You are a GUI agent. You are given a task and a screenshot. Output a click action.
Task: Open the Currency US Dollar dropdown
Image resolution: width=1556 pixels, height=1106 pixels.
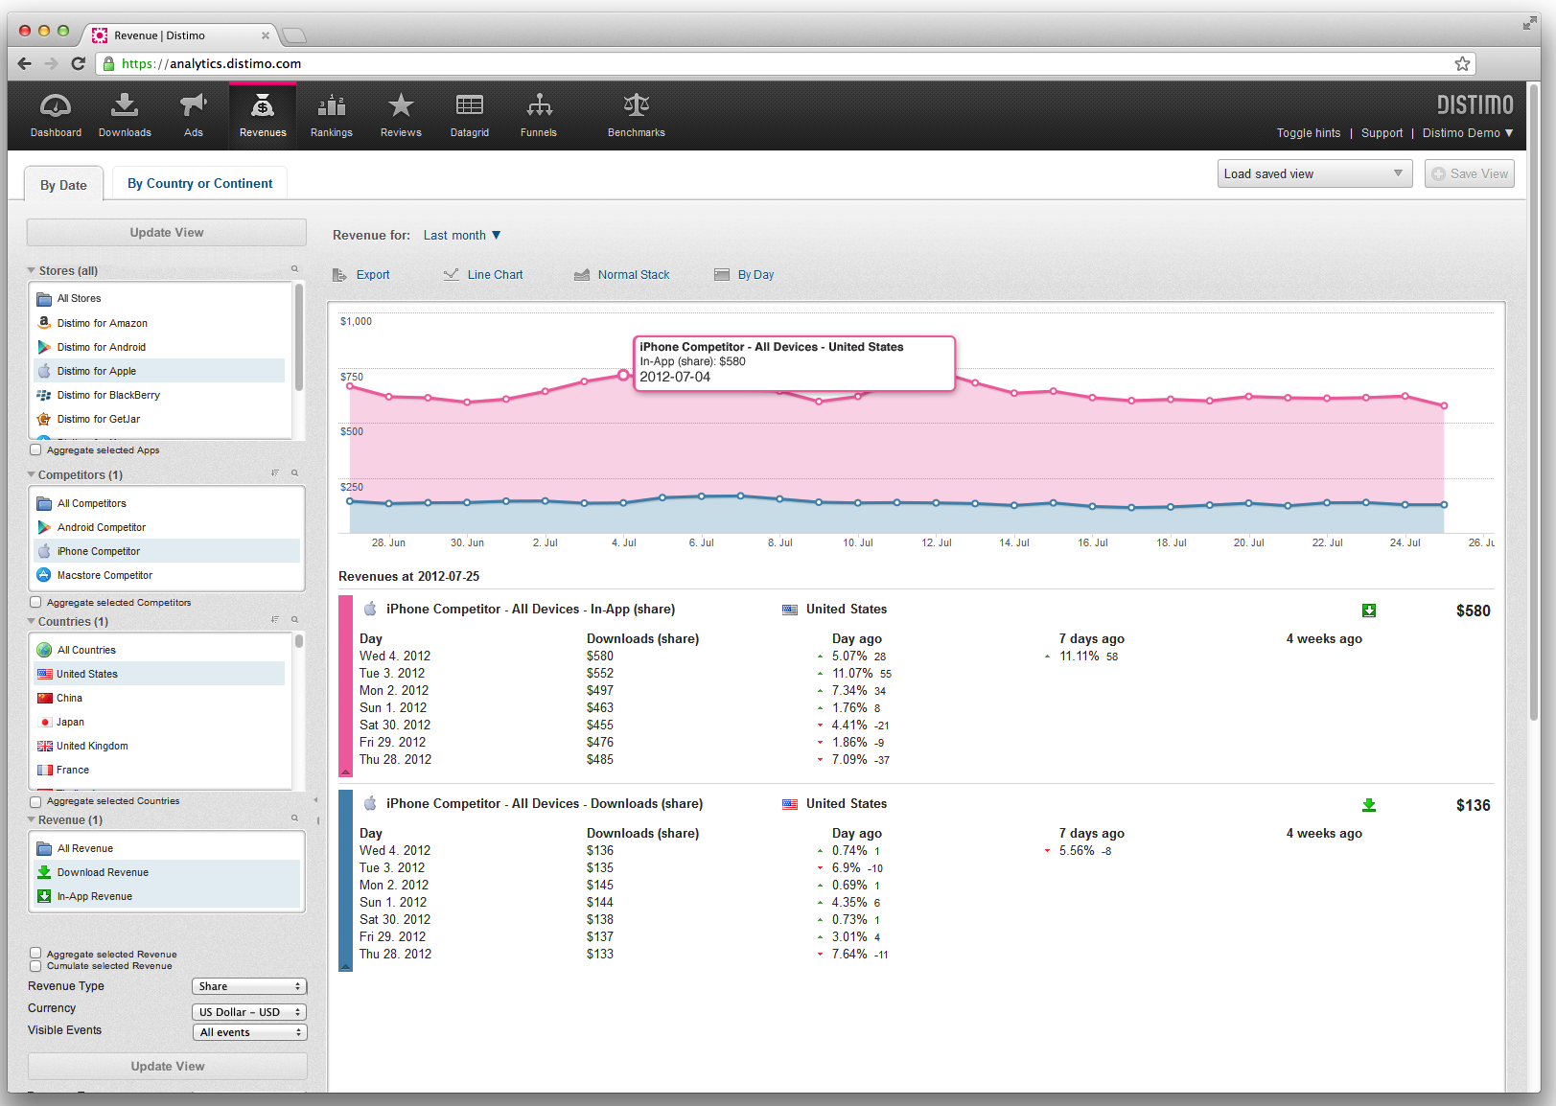(x=249, y=1012)
